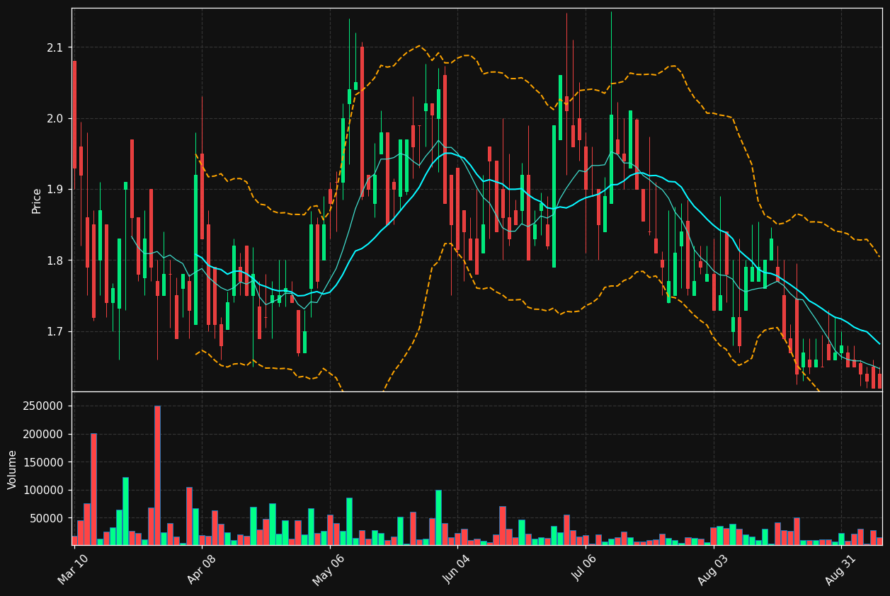Click the 2.0 price axis label
Screen dimensions: 890x596
tap(55, 118)
